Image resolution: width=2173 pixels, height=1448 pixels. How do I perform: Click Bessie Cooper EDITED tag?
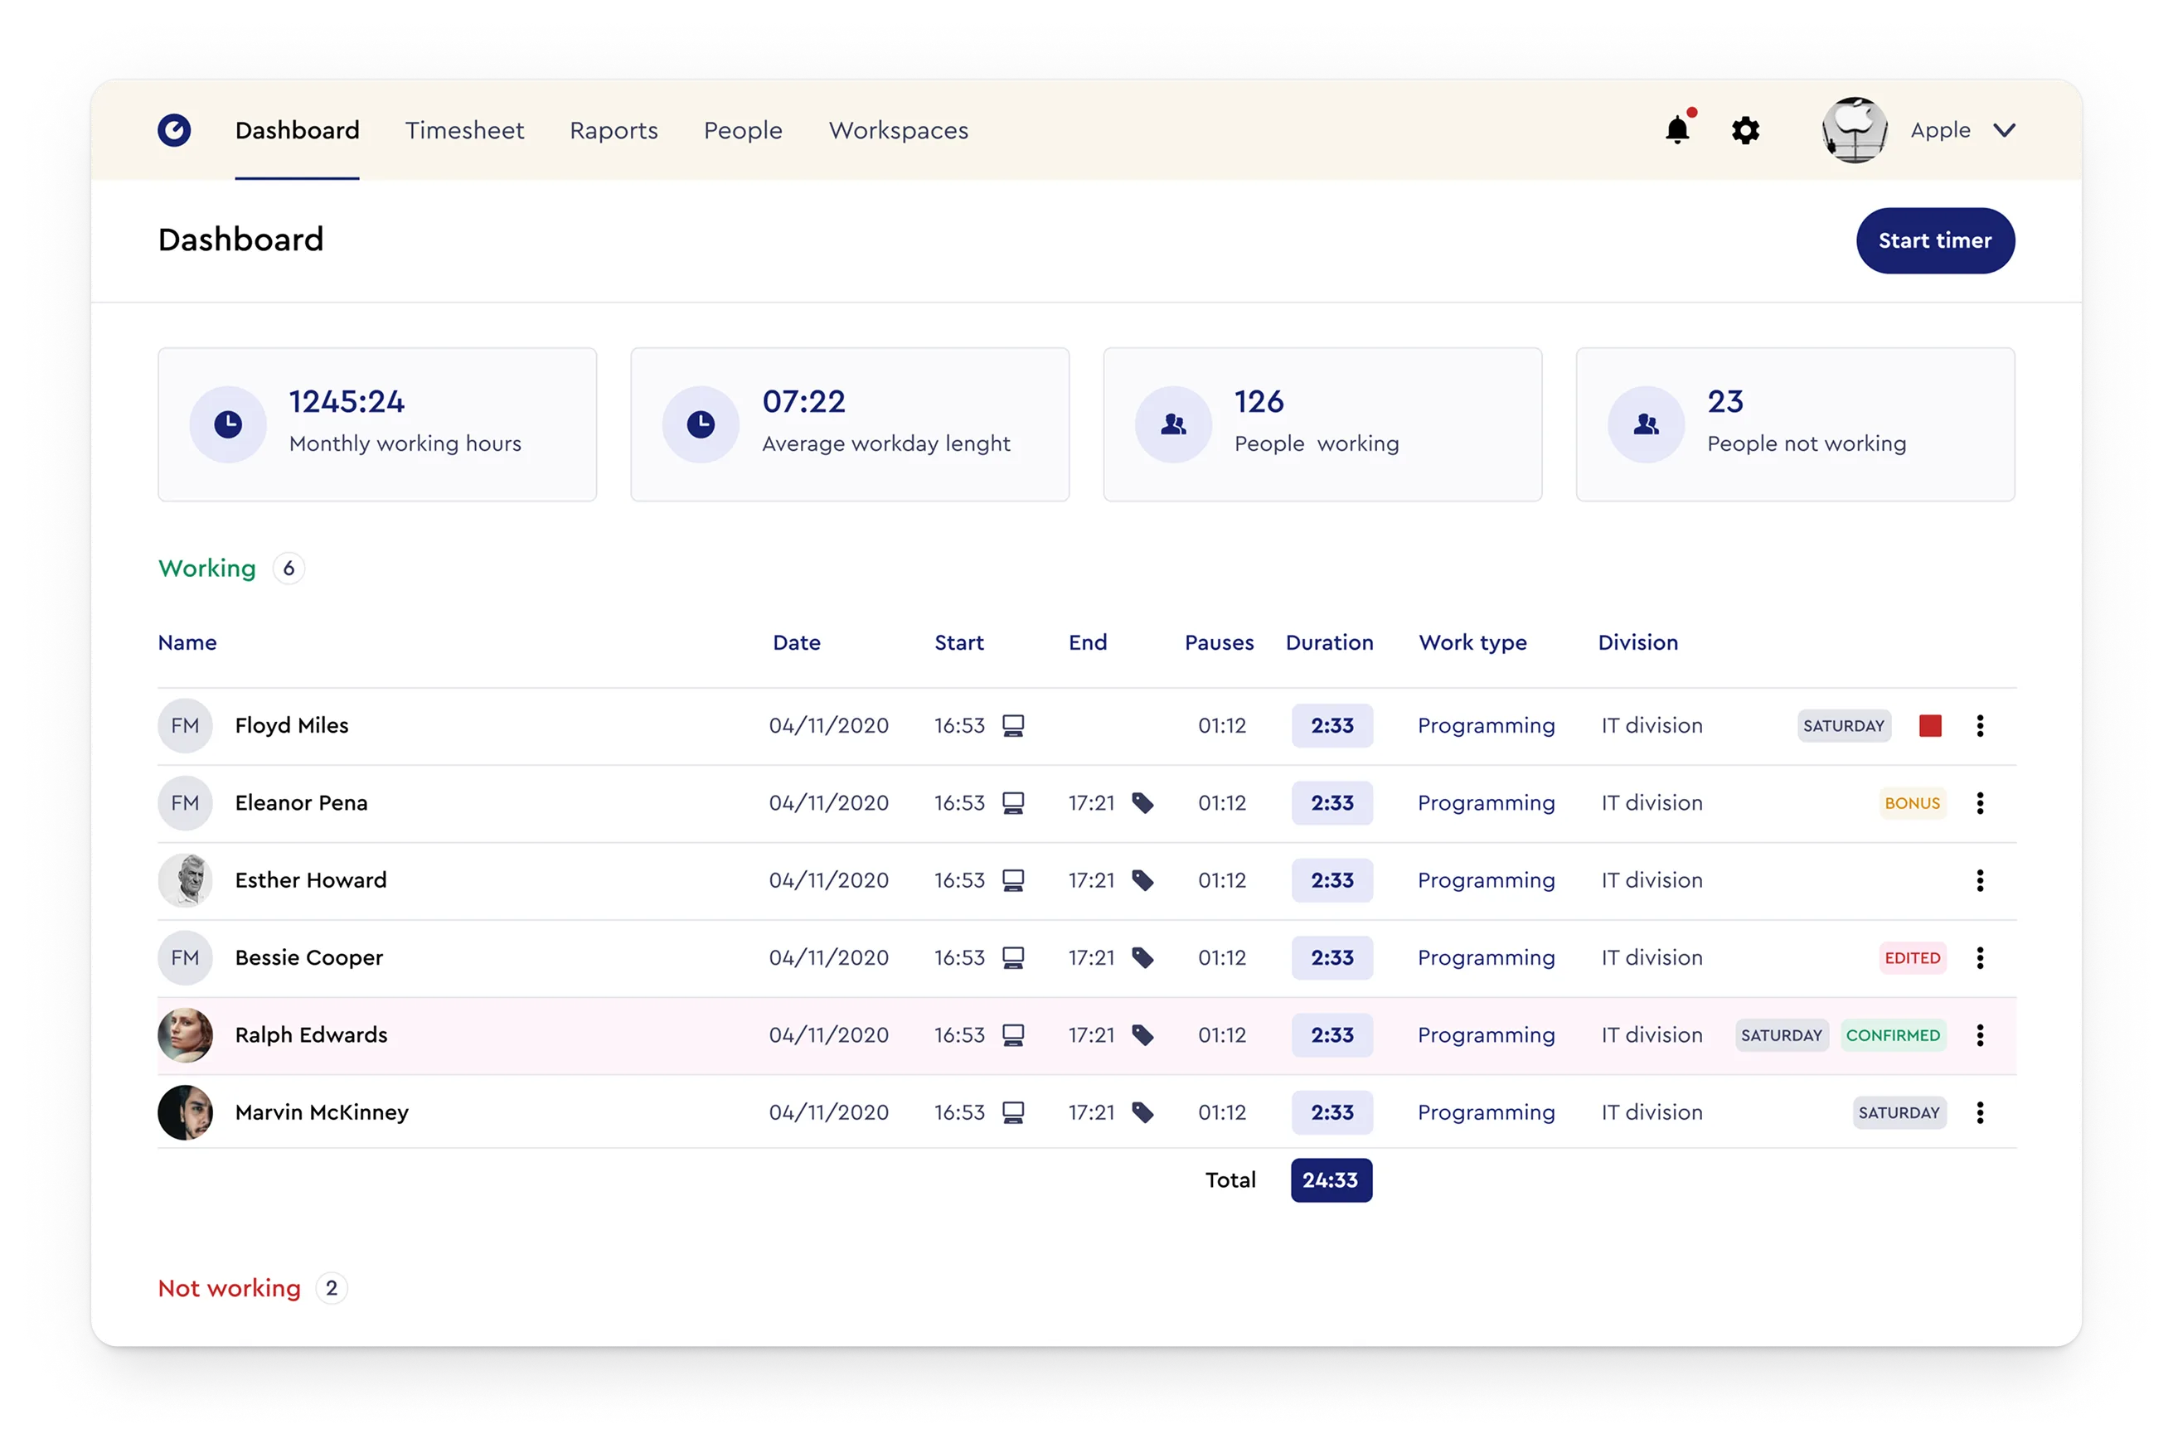point(1912,957)
